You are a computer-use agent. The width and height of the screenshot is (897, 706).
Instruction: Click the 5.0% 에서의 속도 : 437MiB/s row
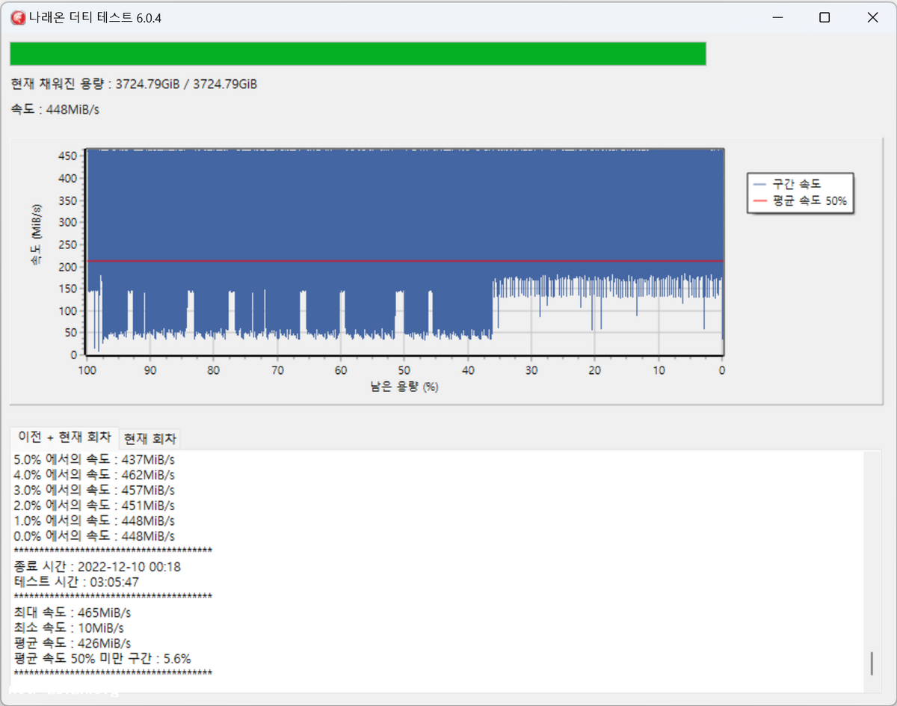[x=94, y=459]
